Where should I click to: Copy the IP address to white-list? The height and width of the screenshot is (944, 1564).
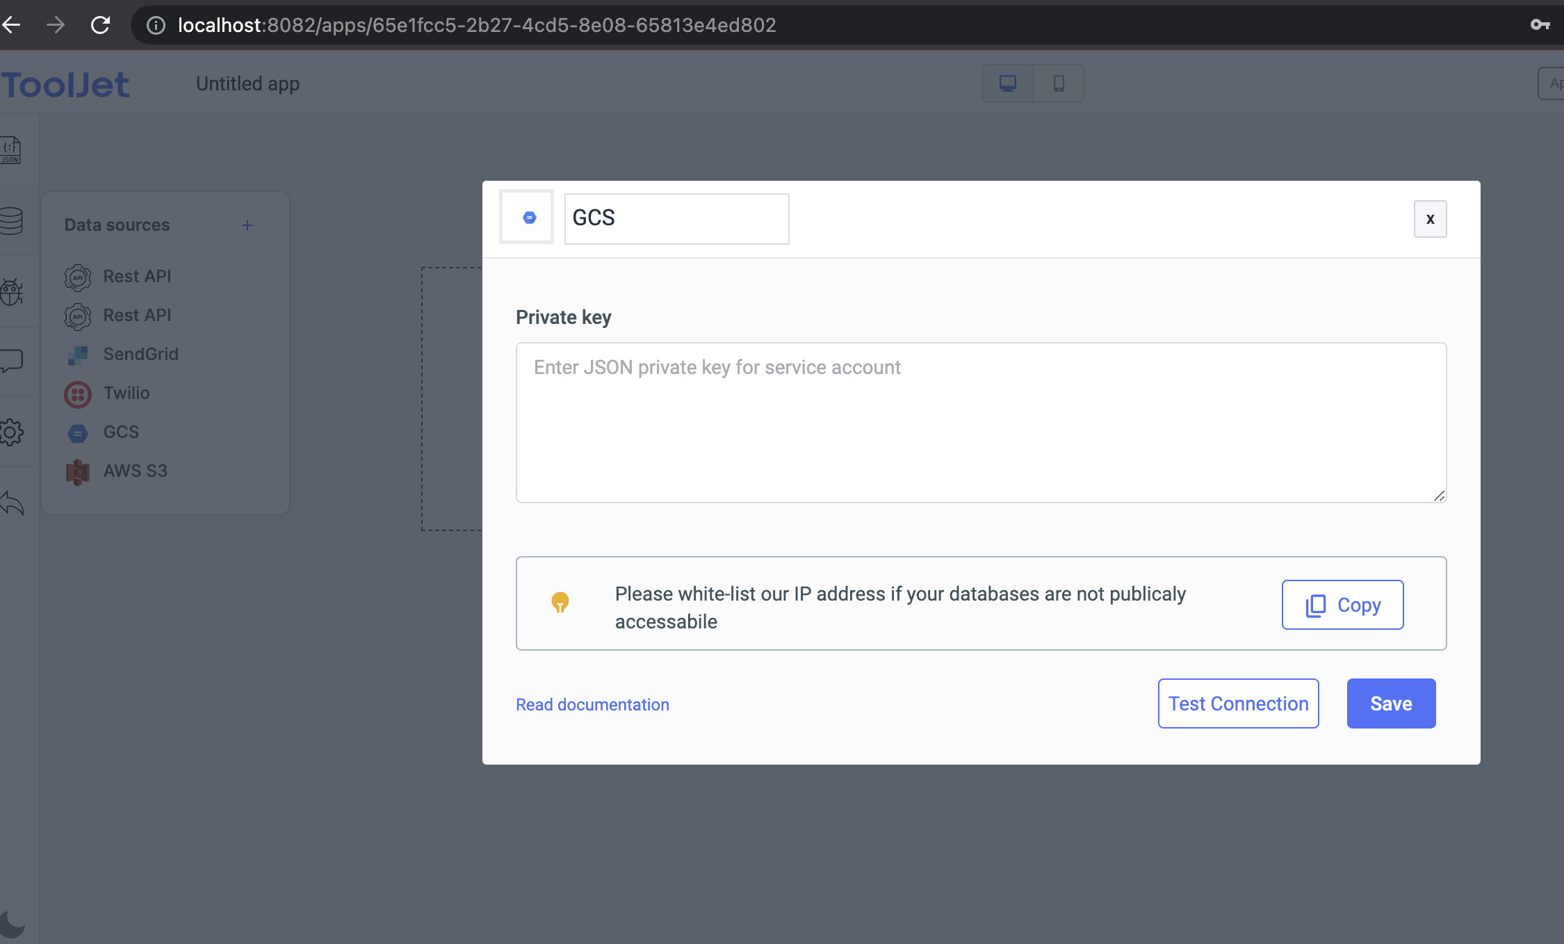[1342, 604]
